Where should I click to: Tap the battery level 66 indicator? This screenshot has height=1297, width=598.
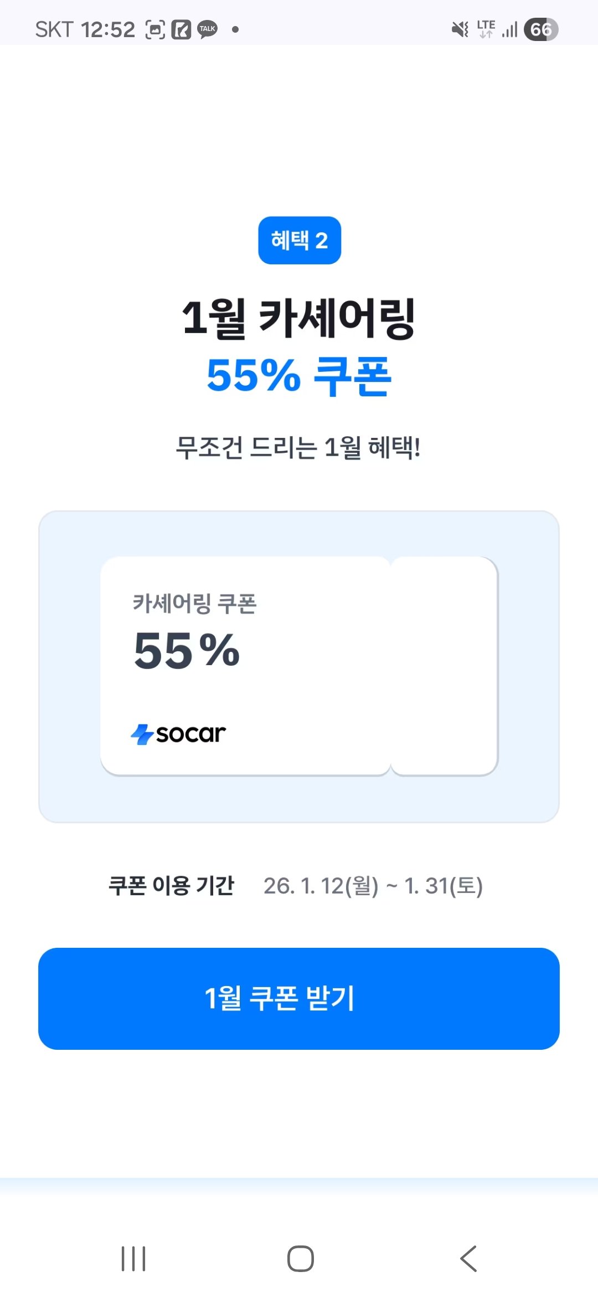pyautogui.click(x=540, y=29)
